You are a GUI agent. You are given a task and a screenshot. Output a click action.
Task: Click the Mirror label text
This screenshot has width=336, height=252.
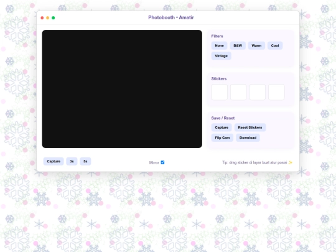point(154,162)
